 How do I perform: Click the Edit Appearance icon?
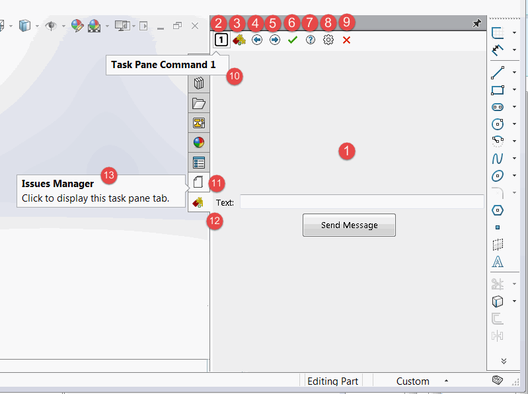click(x=77, y=26)
